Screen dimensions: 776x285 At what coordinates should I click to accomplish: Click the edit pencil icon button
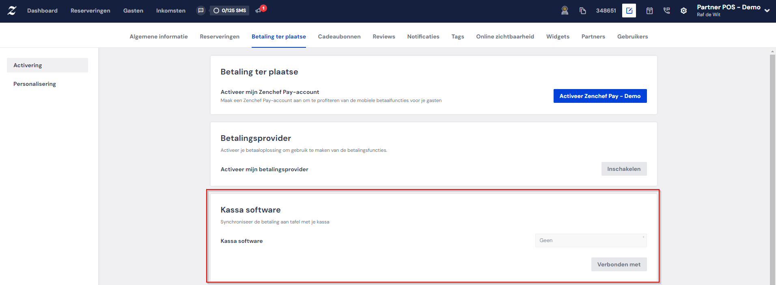[x=629, y=11]
